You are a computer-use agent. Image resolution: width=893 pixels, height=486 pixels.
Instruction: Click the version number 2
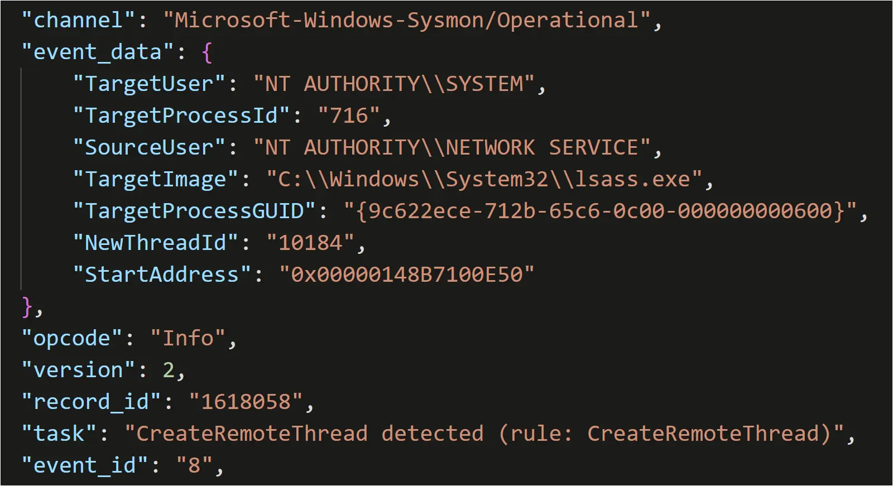pyautogui.click(x=168, y=370)
